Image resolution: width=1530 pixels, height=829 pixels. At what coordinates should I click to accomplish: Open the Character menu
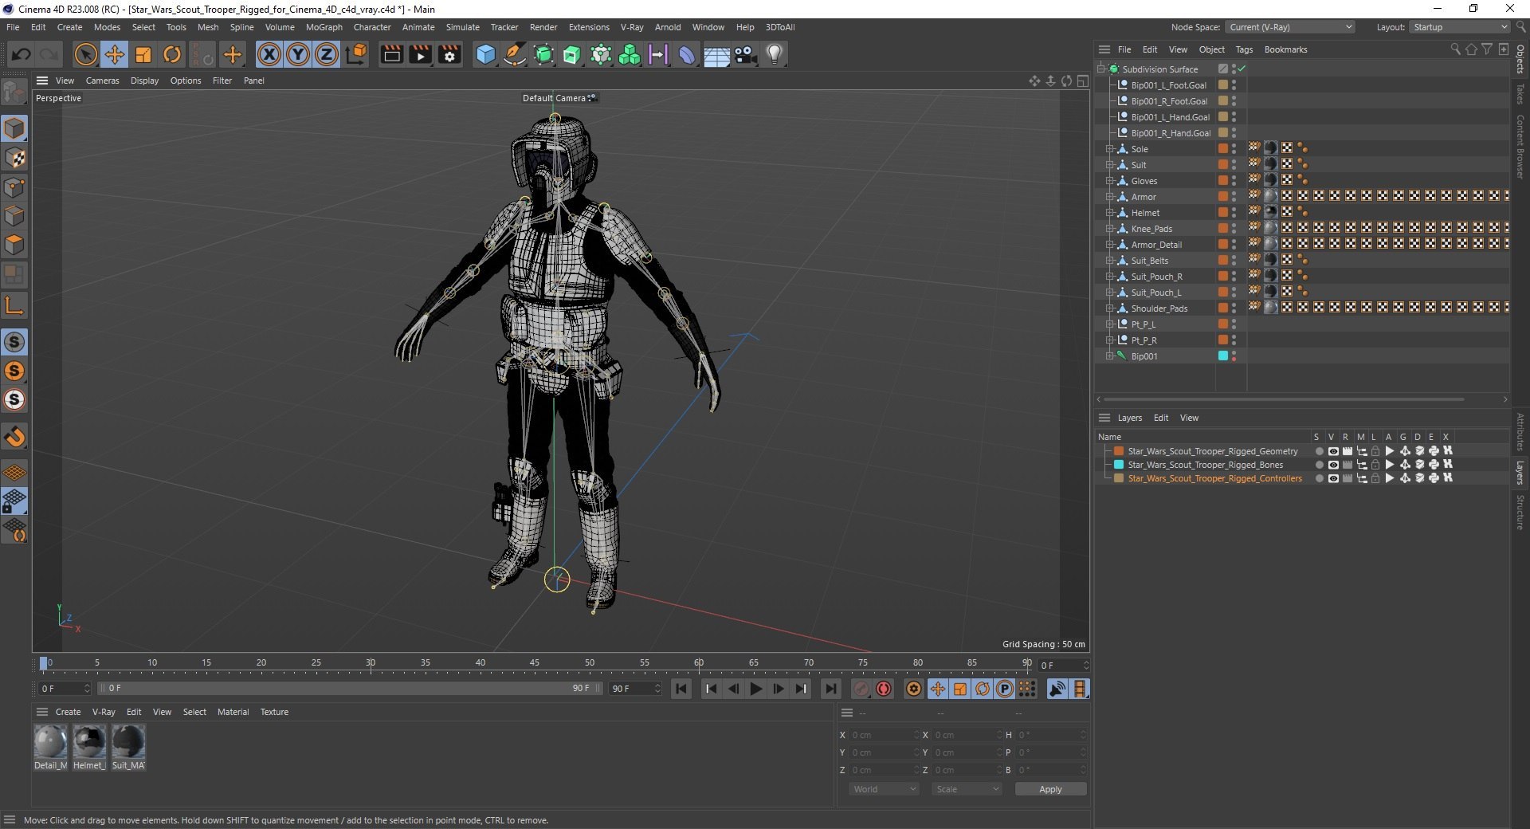tap(372, 27)
